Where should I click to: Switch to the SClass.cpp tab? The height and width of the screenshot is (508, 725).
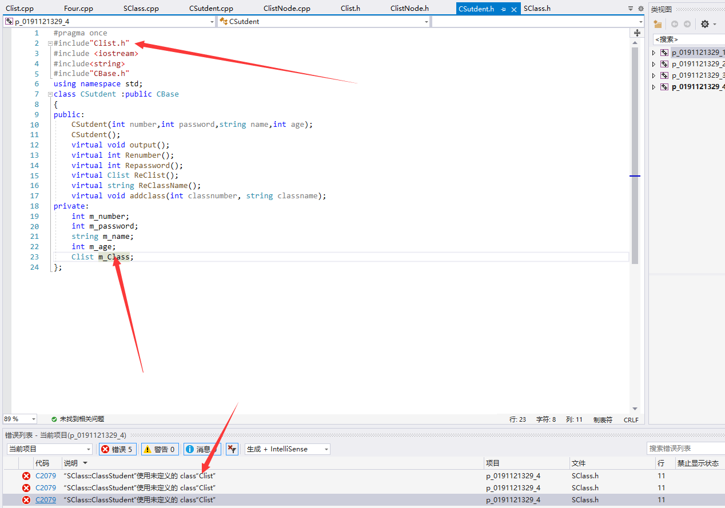click(x=141, y=9)
